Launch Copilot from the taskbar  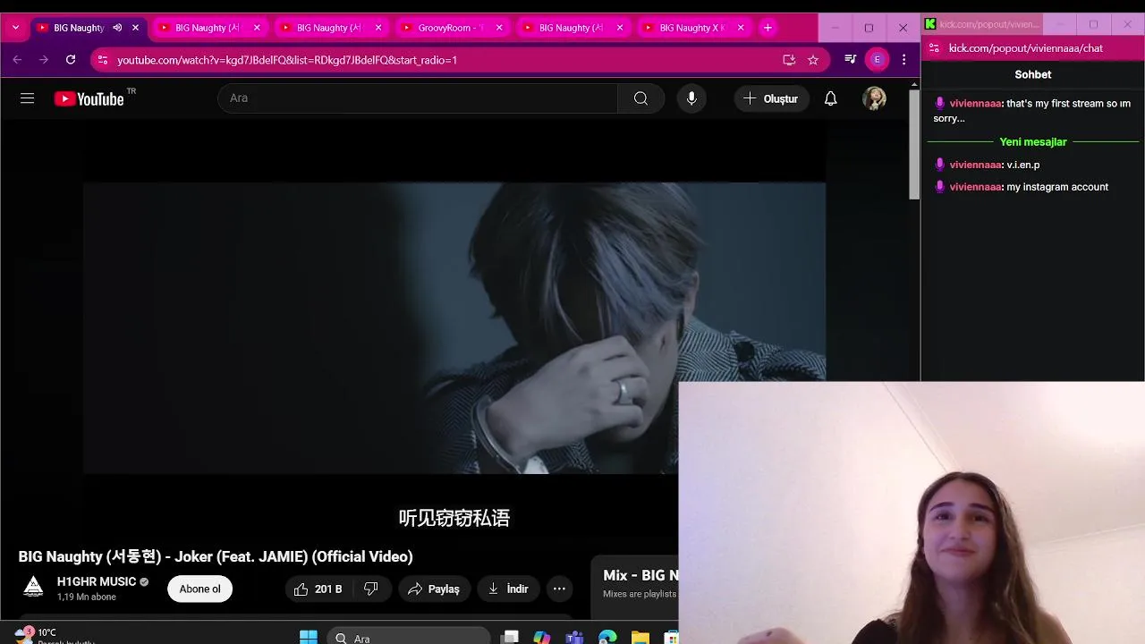[542, 637]
